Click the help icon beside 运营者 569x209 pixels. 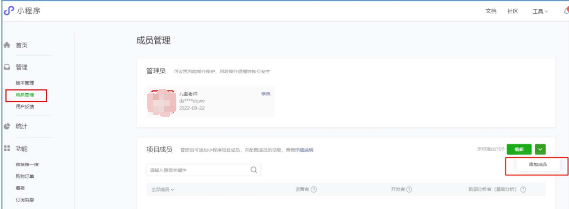[x=314, y=189]
